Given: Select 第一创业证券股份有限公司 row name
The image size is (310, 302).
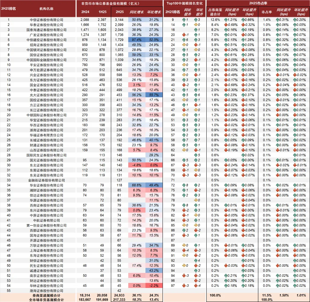Looking at the screenshot, I should [46, 225].
